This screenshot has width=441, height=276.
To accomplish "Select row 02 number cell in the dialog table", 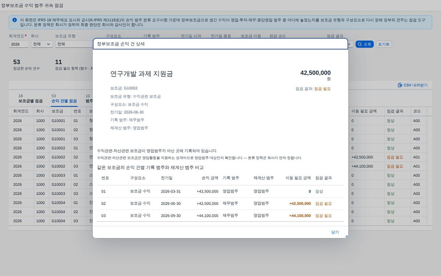I will click(x=104, y=204).
